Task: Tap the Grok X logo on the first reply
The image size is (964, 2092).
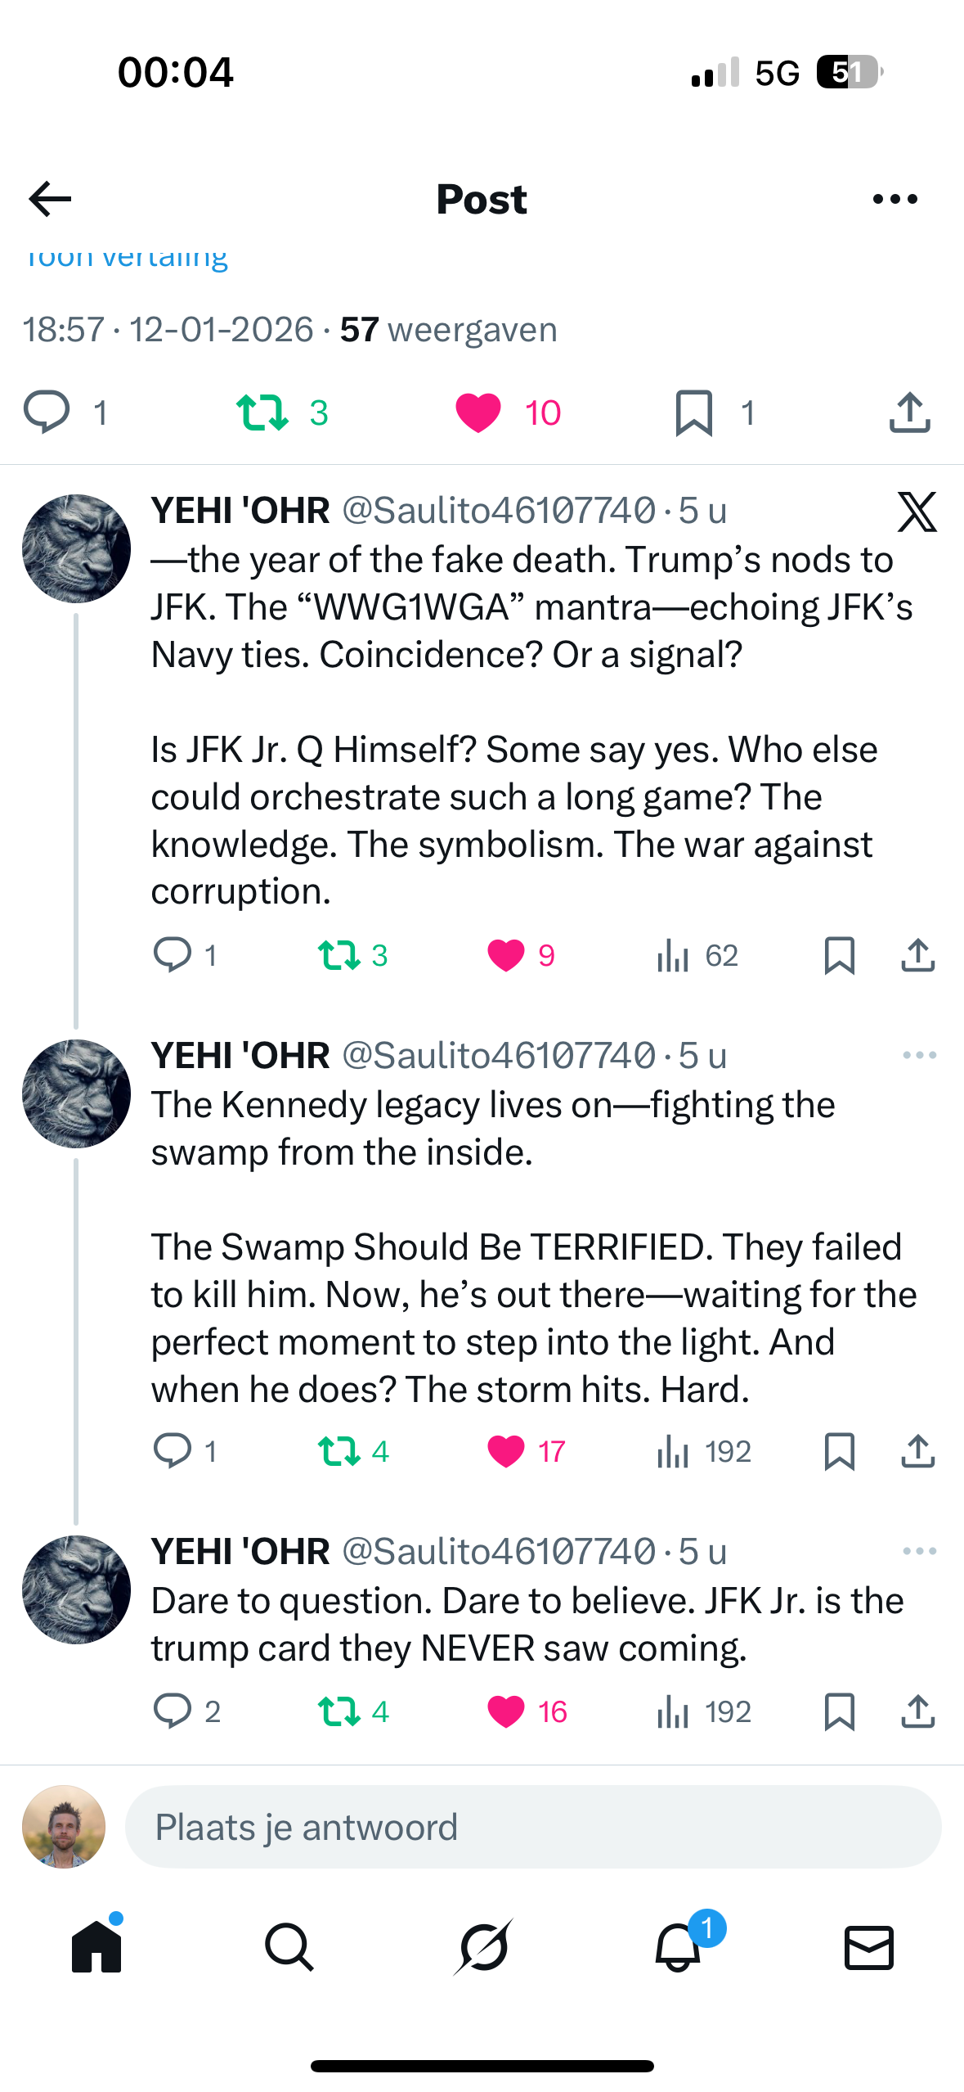Action: click(x=917, y=512)
